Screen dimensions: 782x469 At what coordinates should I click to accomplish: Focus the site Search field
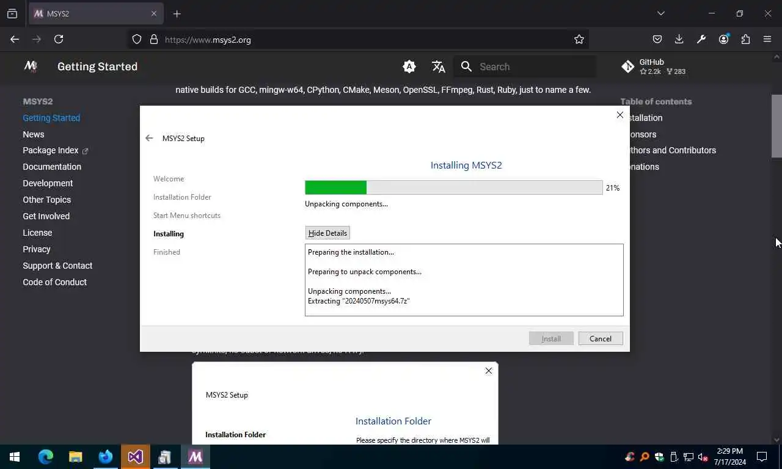(x=525, y=67)
